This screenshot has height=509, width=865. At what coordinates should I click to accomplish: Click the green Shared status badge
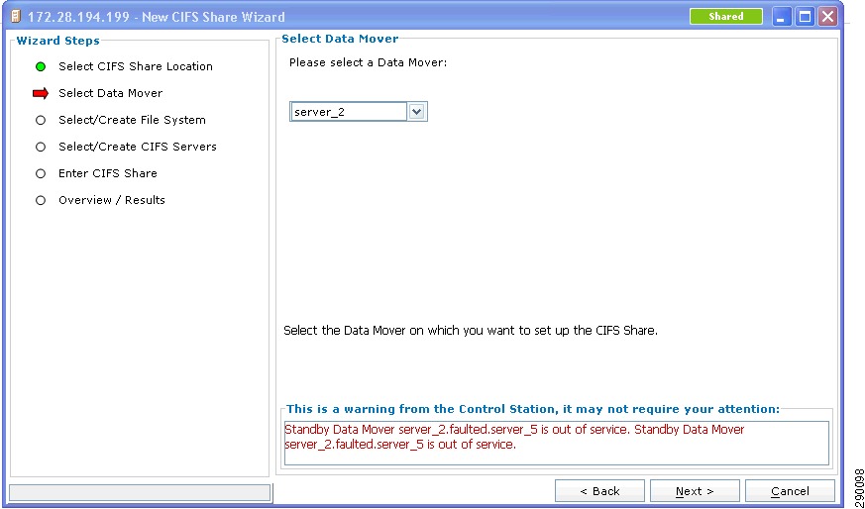pyautogui.click(x=726, y=17)
